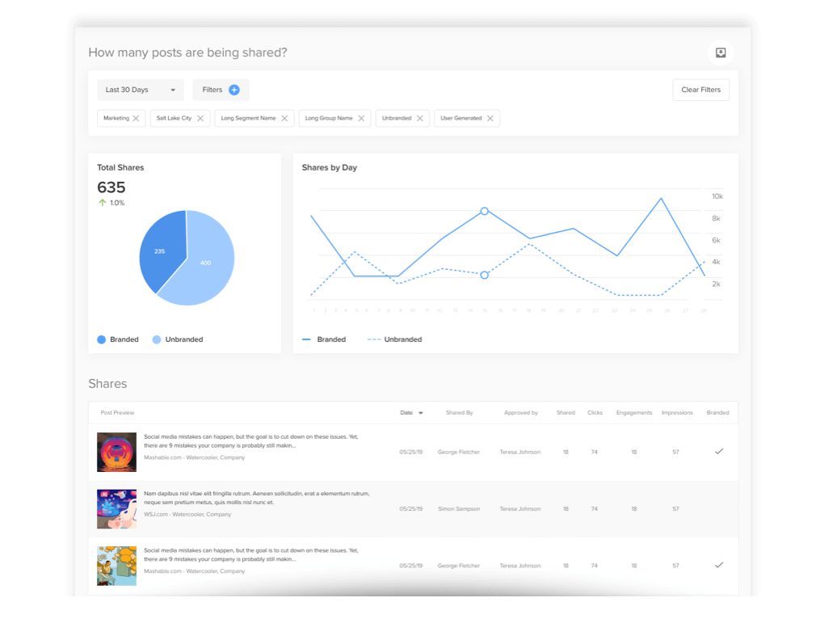
Task: Click the blue plus icon on Filters
Action: tap(234, 90)
